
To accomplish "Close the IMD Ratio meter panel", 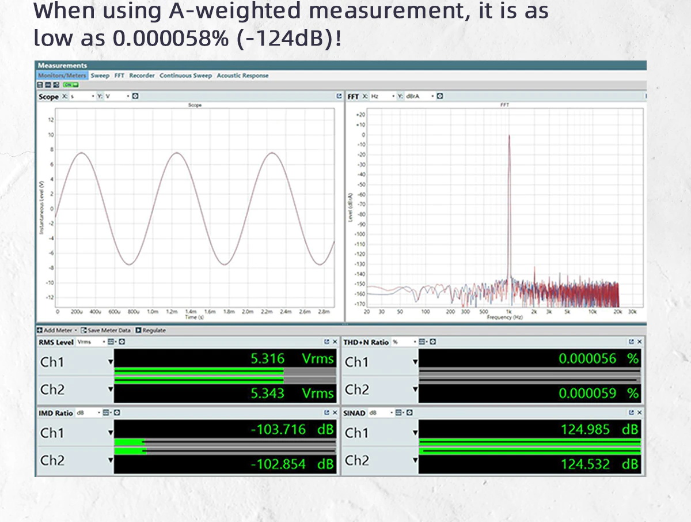I will click(334, 413).
